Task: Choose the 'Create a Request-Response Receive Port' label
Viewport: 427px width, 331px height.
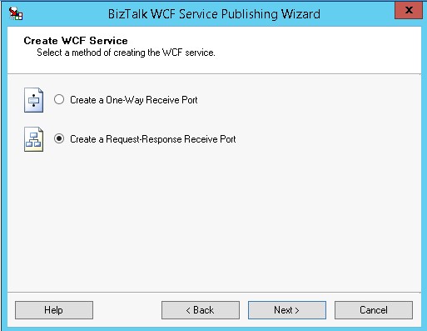Action: (153, 139)
